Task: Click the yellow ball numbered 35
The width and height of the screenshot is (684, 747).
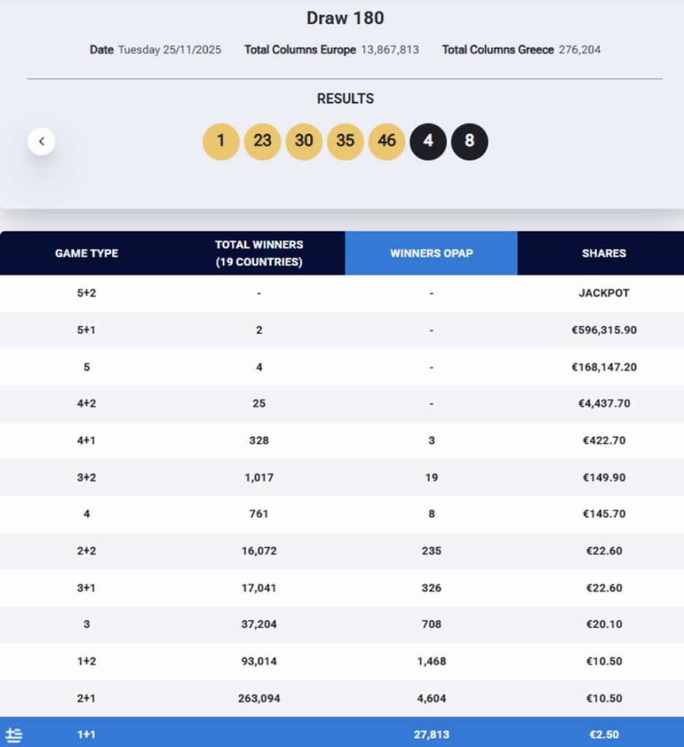Action: (x=346, y=142)
